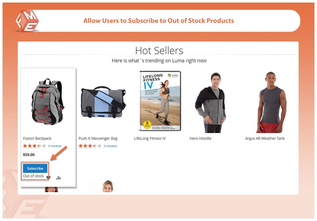Open the Push It Messenger Bag title
317x221 pixels.
(98, 139)
